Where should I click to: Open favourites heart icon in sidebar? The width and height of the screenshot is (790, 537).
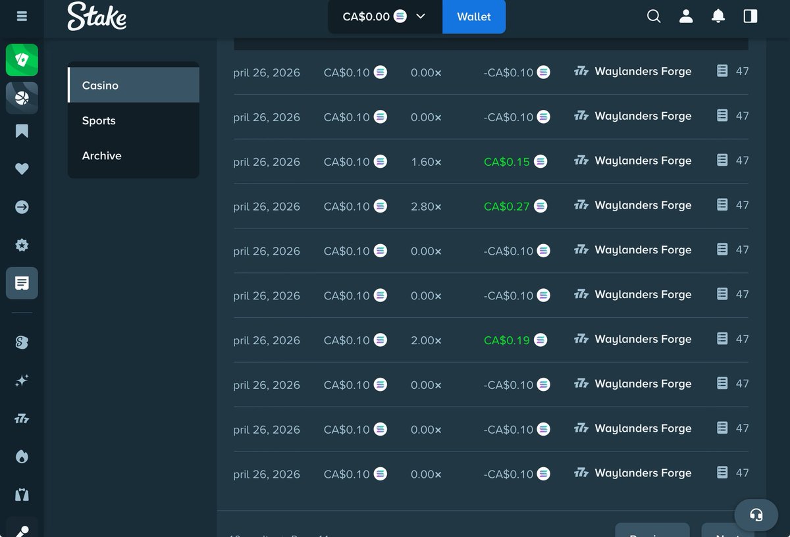(22, 169)
